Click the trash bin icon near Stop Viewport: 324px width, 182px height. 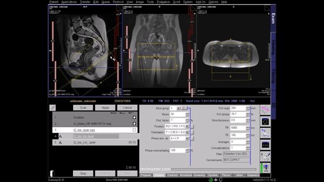52,173
